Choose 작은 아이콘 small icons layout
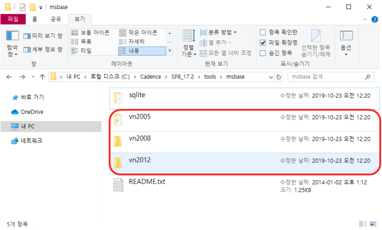Viewport: 382px width, 230px height. [x=138, y=33]
